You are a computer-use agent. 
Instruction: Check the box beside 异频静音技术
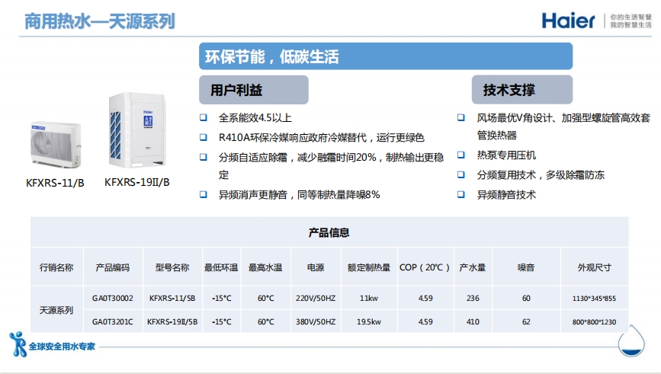pyautogui.click(x=461, y=194)
